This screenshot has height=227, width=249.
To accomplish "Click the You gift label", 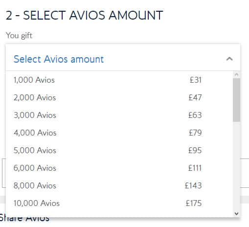I will pos(19,36).
